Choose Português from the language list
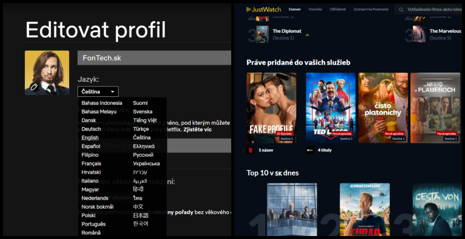 point(93,224)
